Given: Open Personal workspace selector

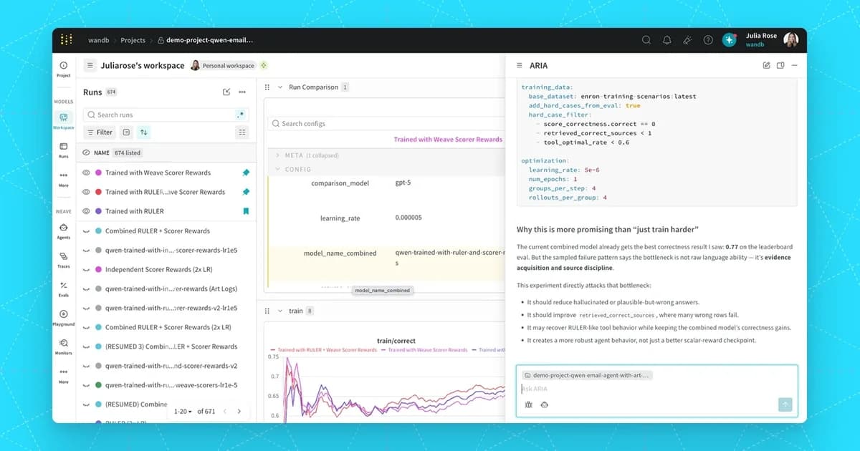Looking at the screenshot, I should (221, 65).
